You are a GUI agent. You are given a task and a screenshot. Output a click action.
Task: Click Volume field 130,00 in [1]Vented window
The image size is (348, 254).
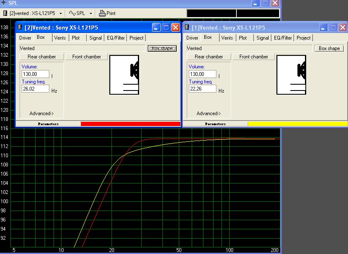point(203,74)
